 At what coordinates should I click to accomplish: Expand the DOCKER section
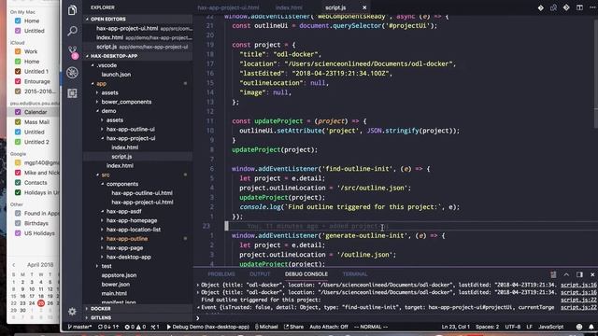[137, 309]
